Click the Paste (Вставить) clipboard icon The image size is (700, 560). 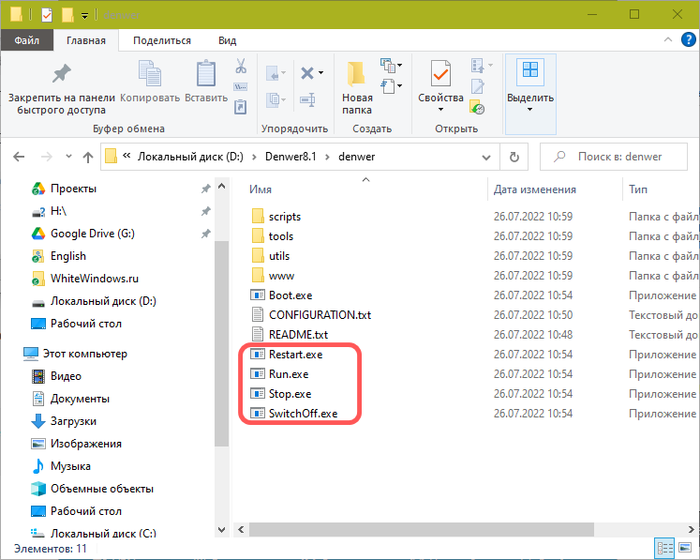coord(206,75)
